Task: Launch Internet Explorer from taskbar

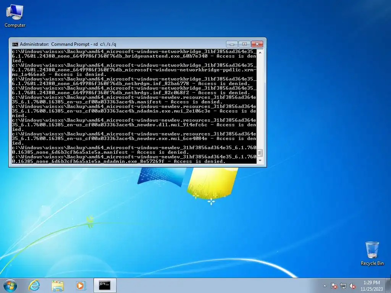Action: (34, 285)
